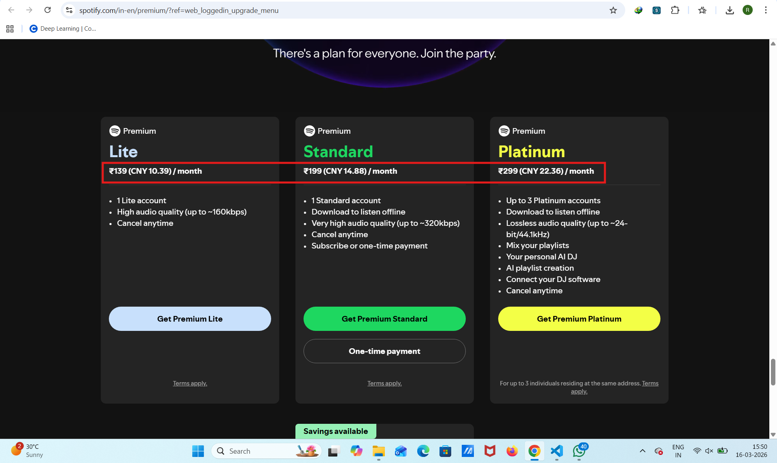Viewport: 777px width, 463px height.
Task: Click the Spotify logo on the Lite card
Action: coord(115,131)
